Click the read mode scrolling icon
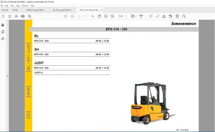The width and height of the screenshot is (215, 132). (x=141, y=16)
